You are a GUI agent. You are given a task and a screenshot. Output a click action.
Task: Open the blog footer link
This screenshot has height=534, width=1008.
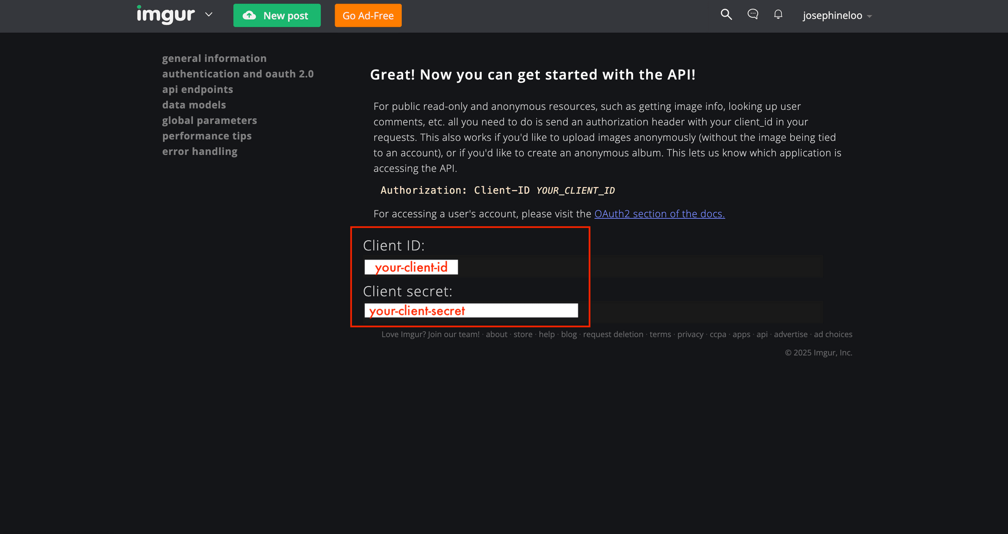[x=569, y=334]
